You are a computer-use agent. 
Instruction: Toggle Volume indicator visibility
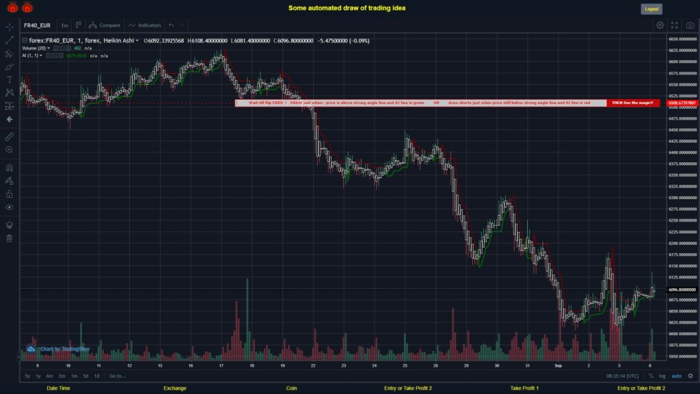pos(56,49)
